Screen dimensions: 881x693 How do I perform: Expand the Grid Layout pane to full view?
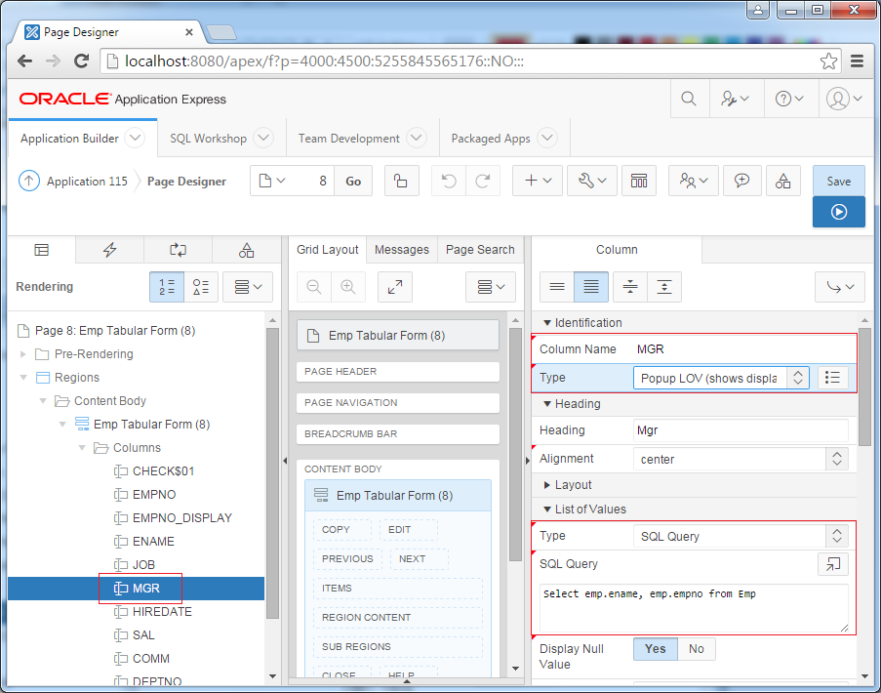395,287
